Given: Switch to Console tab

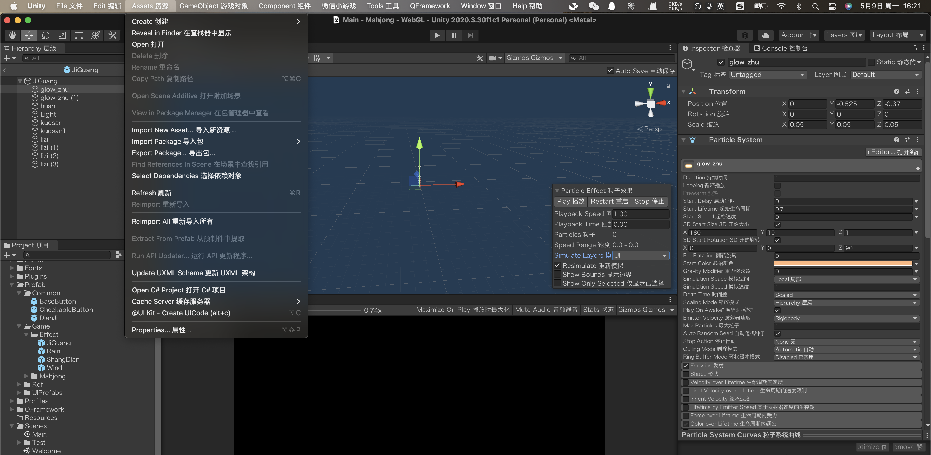Looking at the screenshot, I should (x=780, y=48).
